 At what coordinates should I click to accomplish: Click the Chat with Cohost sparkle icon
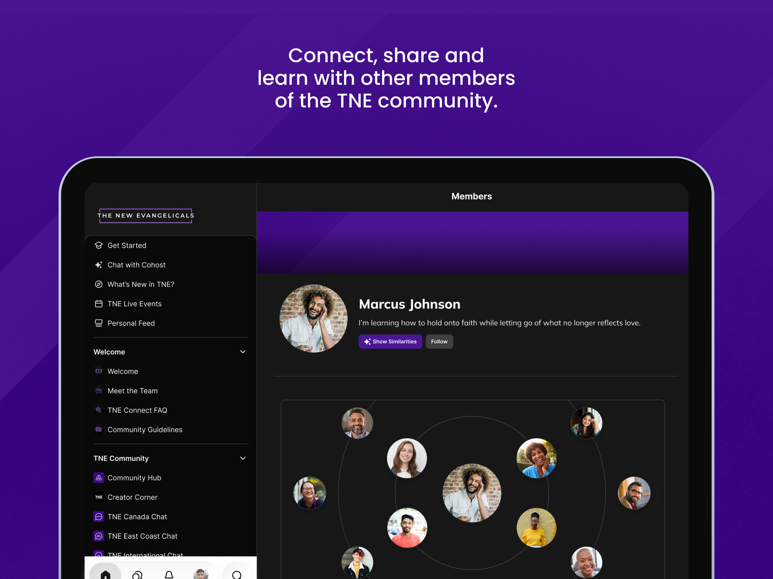click(x=98, y=265)
